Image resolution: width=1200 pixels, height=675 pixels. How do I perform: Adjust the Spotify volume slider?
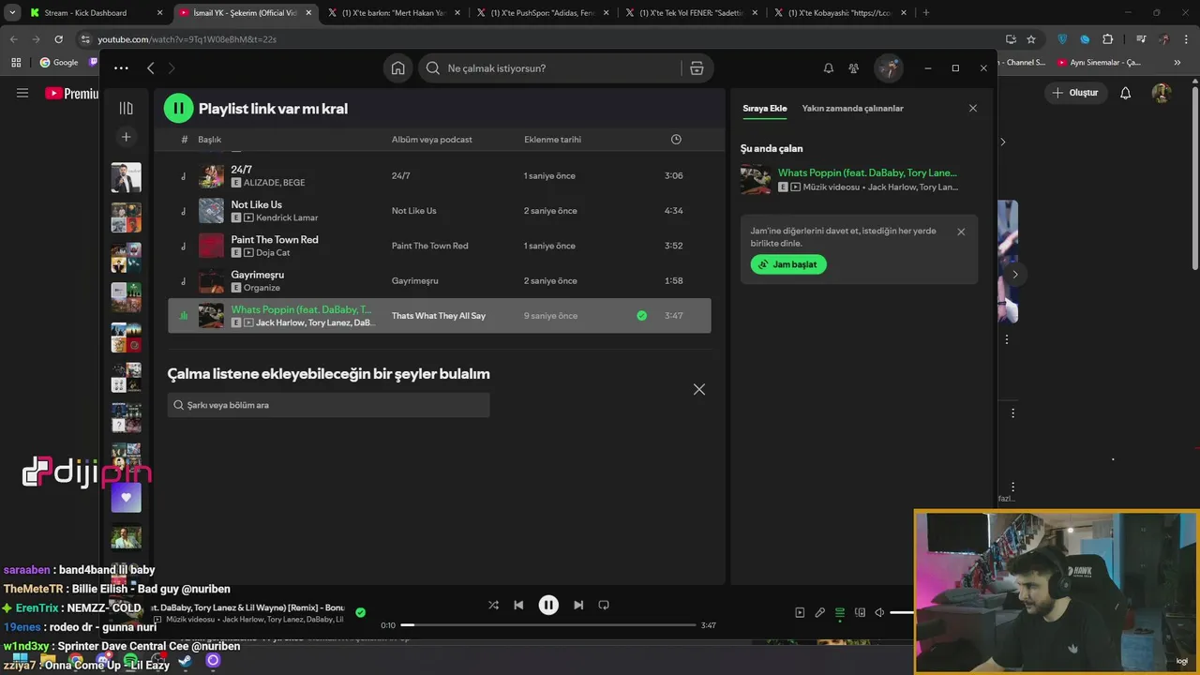pos(902,613)
